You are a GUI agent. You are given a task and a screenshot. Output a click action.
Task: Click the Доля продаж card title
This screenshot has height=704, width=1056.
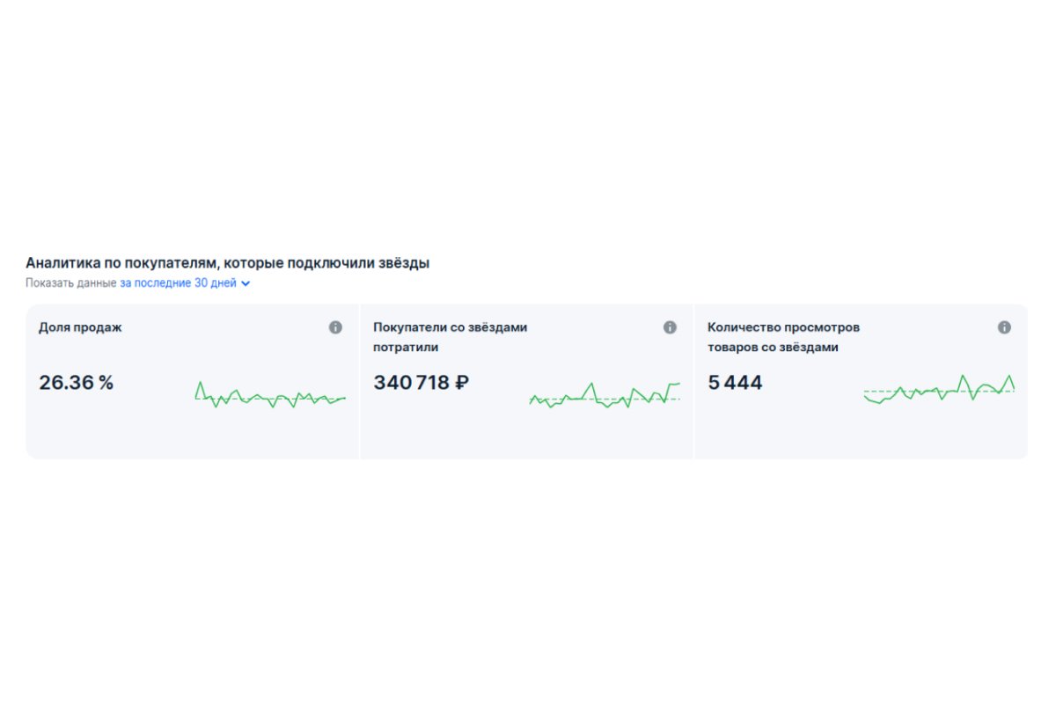tap(80, 327)
